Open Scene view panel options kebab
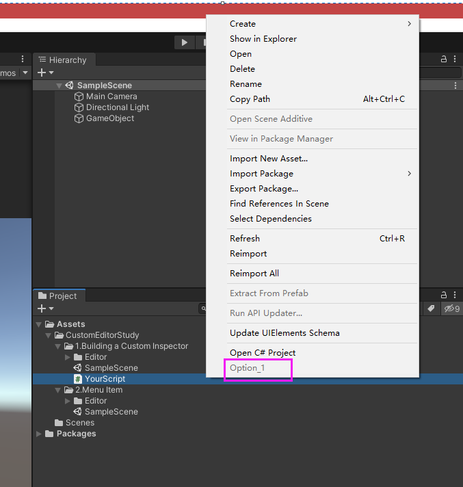463x487 pixels. [x=23, y=59]
